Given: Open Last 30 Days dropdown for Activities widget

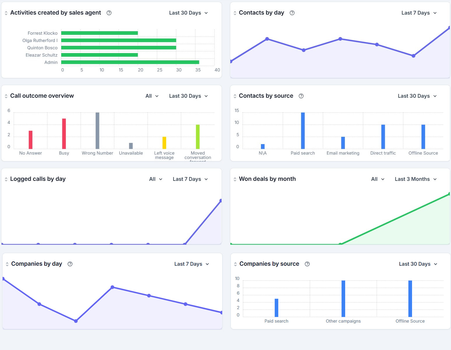Looking at the screenshot, I should click(x=188, y=13).
